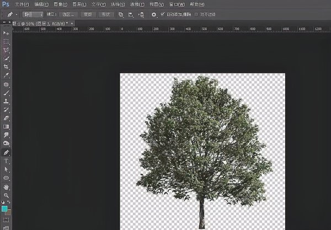331x230 pixels.
Task: Enable the 对齐边缘 checkbox
Action: click(196, 14)
